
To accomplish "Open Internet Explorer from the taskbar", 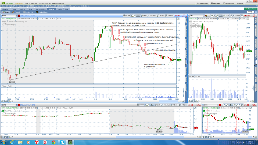I will pyautogui.click(x=12, y=142).
